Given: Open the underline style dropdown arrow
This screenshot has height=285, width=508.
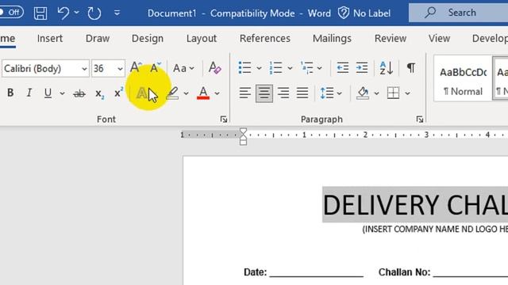Looking at the screenshot, I should point(62,93).
